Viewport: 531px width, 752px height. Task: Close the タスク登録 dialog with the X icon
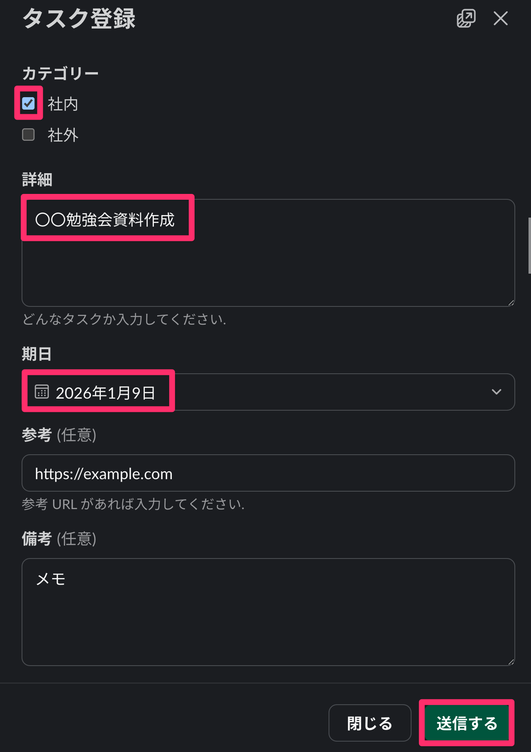point(500,19)
